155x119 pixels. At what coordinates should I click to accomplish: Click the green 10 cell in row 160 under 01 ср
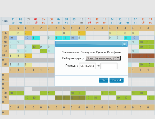click(x=13, y=93)
